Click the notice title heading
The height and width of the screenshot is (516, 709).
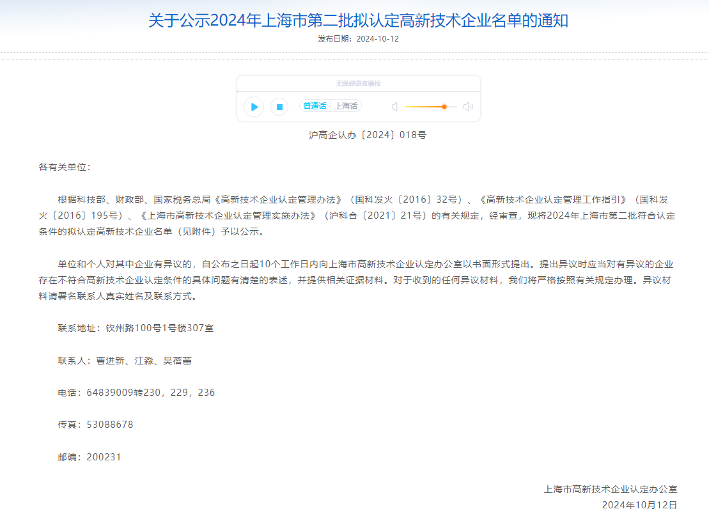pyautogui.click(x=358, y=20)
